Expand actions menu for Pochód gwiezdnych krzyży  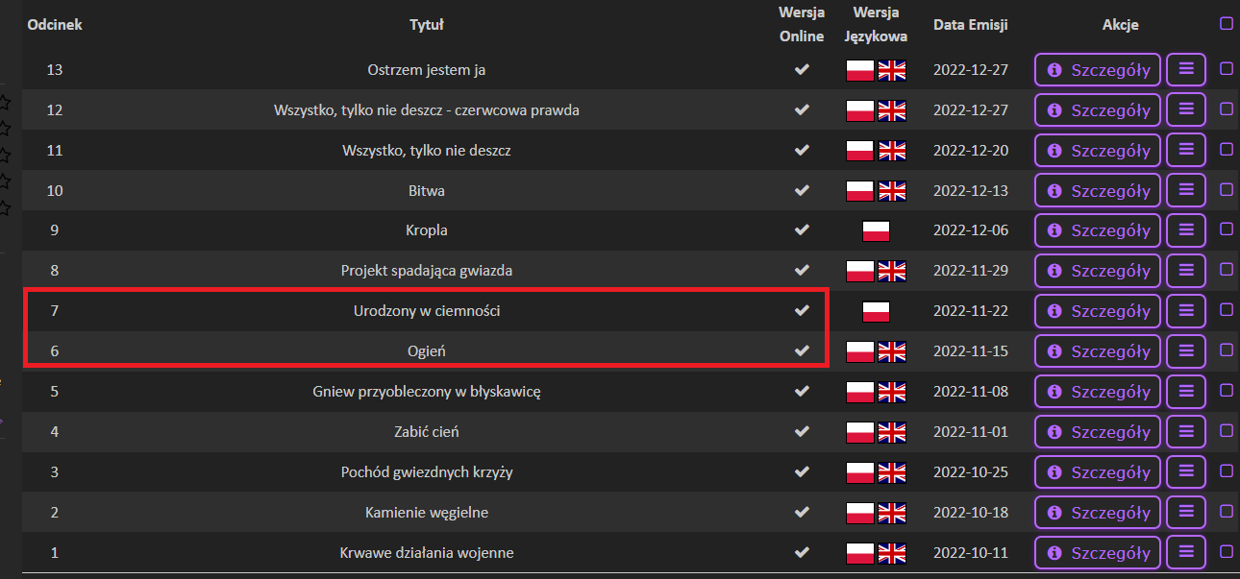point(1186,472)
